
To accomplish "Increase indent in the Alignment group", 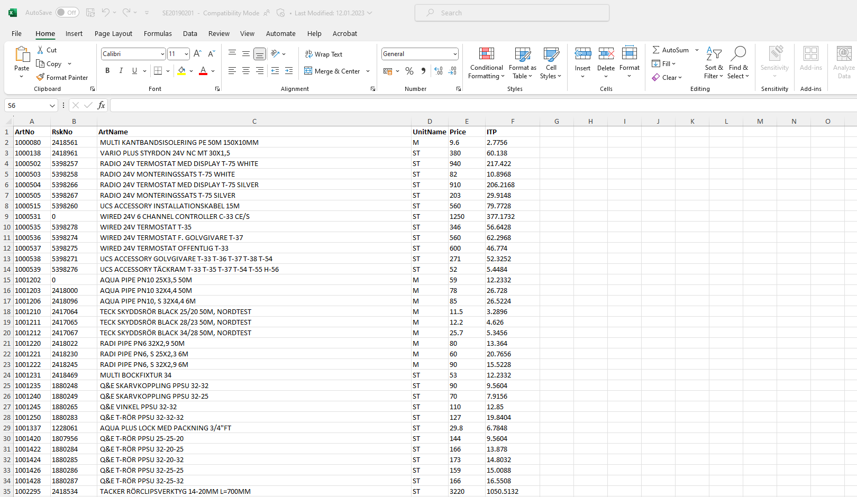I will tap(289, 70).
